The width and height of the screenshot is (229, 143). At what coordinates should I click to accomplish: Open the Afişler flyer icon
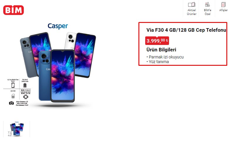223,4
